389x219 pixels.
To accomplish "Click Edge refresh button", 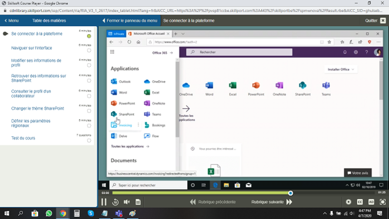I will tap(129, 42).
